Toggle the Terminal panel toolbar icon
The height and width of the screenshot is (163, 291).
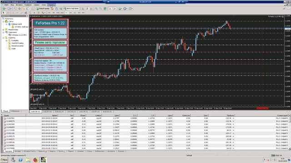[x=28, y=9]
